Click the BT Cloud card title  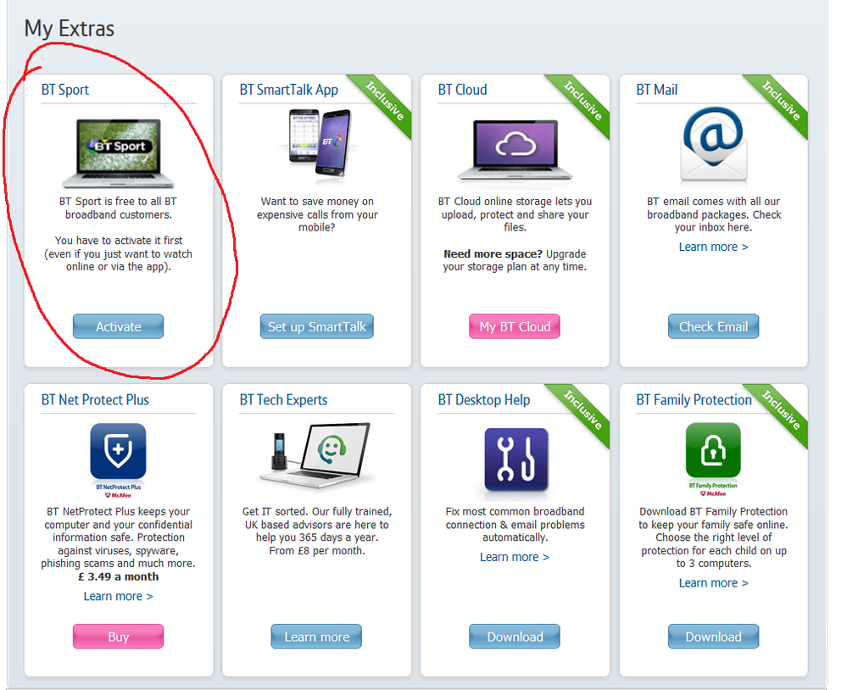pos(462,90)
